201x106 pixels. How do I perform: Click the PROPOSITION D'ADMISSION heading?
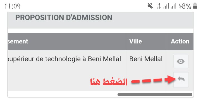[x=64, y=17]
